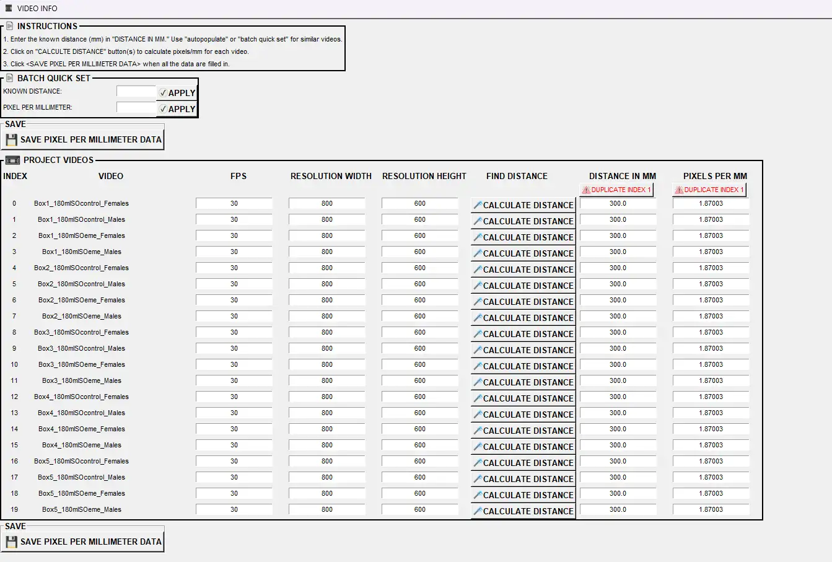Save pixel per millimeter data using top button
Image resolution: width=832 pixels, height=562 pixels.
point(84,139)
